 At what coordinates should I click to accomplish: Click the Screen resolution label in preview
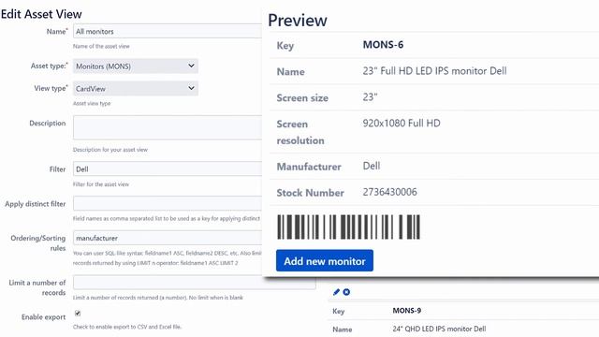(300, 132)
